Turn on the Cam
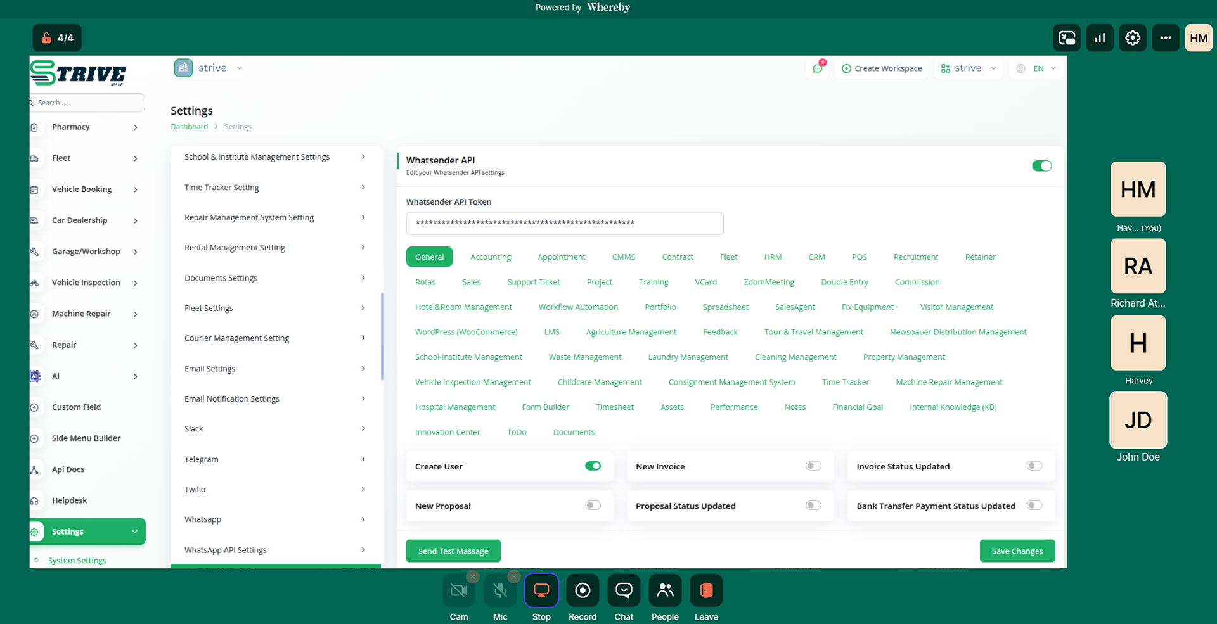Image resolution: width=1217 pixels, height=624 pixels. (x=459, y=590)
